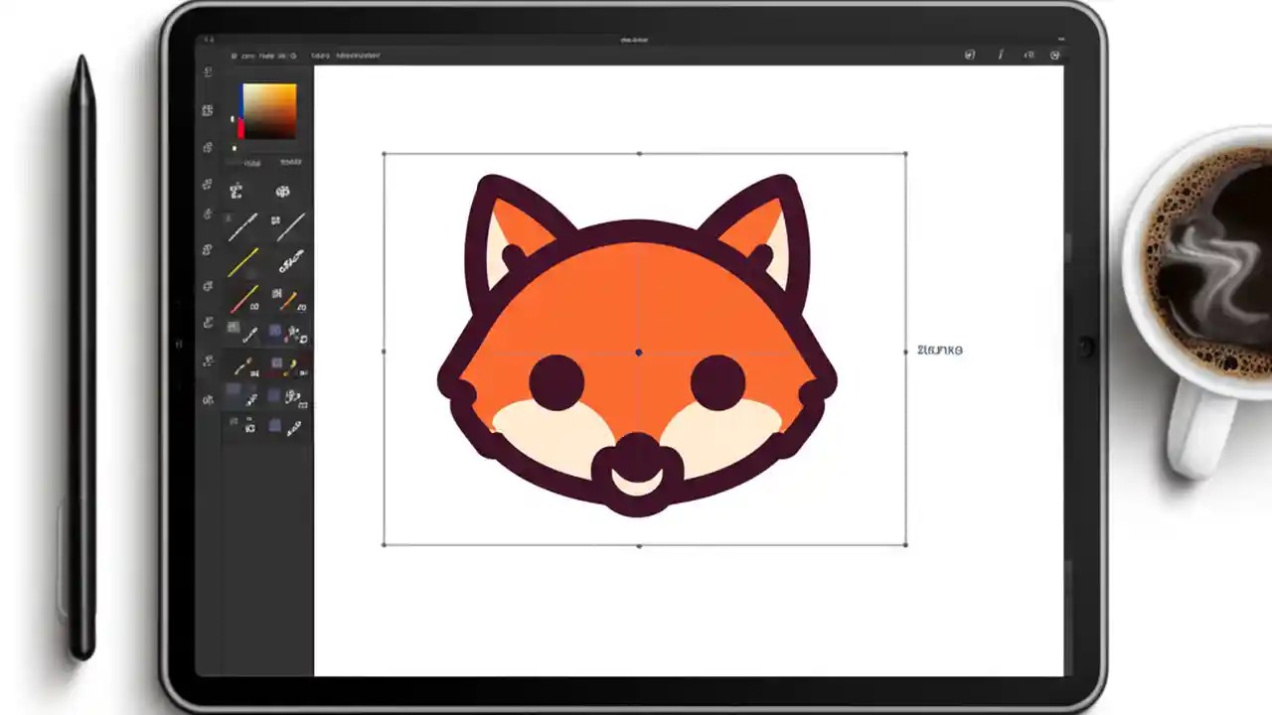The image size is (1272, 715).
Task: Click the dimensions label beside the selection box
Action: pos(939,350)
